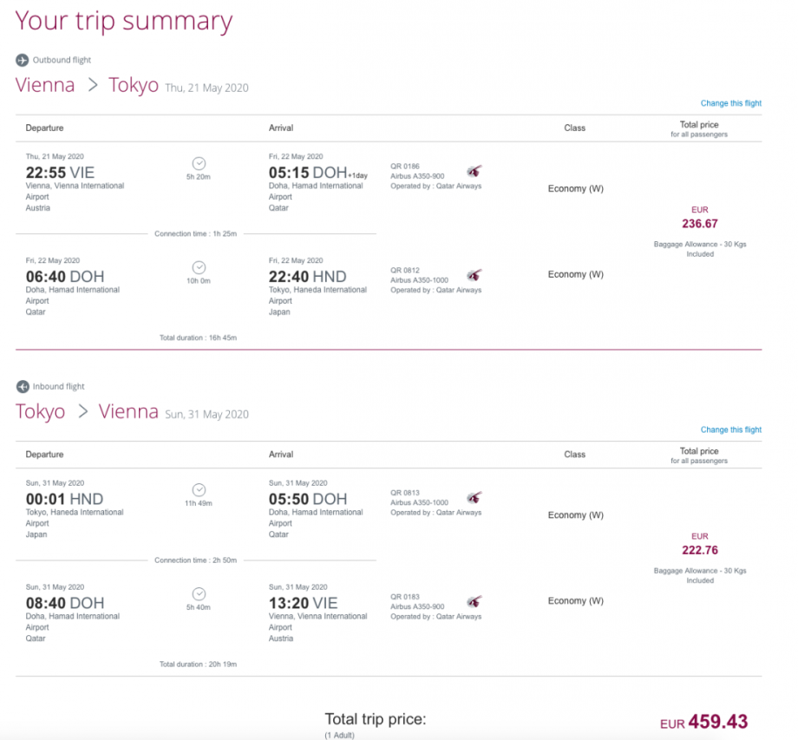Click the Qatar Airways logo beside QR 0812

pos(474,275)
